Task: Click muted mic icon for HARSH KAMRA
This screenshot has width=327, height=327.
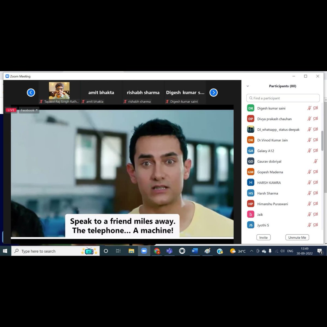Action: point(309,183)
